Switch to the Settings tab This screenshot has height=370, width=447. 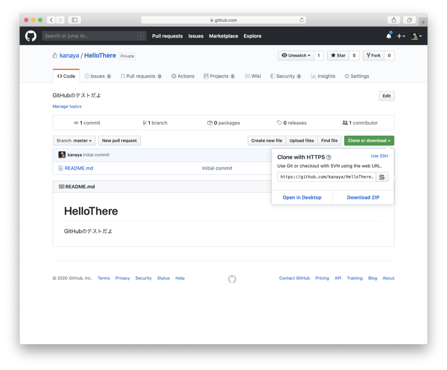(x=357, y=76)
